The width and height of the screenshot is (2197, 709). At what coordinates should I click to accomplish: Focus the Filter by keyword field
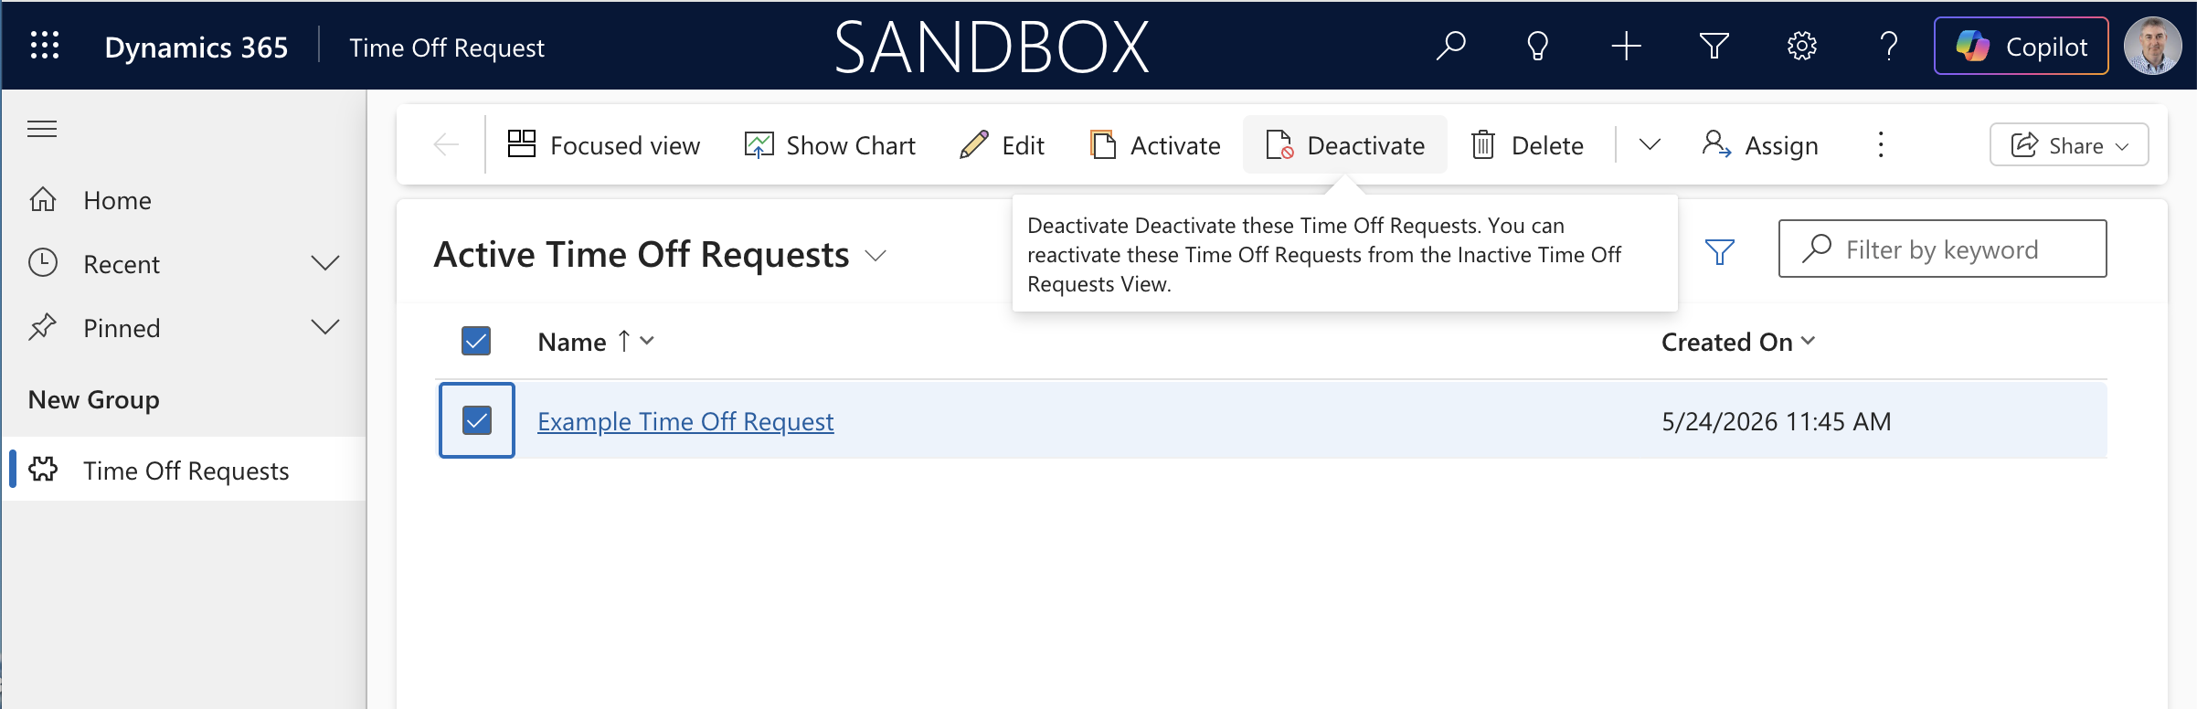[1942, 249]
